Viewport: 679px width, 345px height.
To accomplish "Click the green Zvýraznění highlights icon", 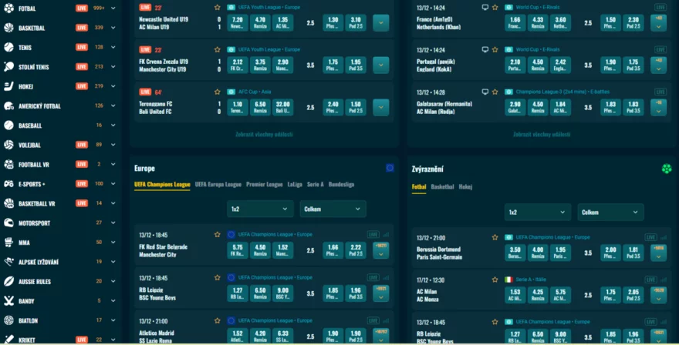I will [667, 168].
